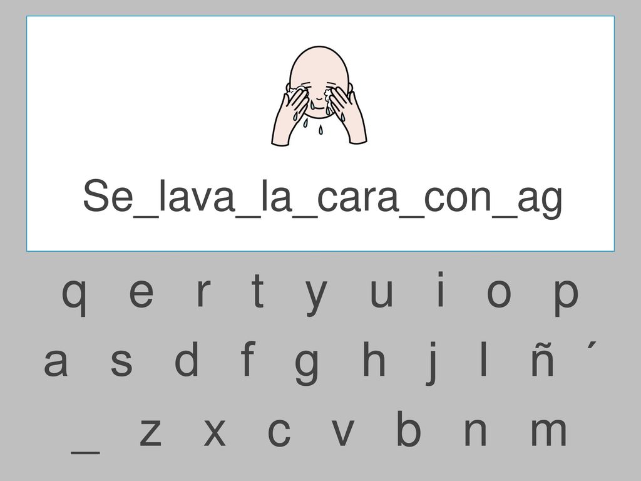641x481 pixels.
Task: Tap the letter s key
Action: [121, 362]
